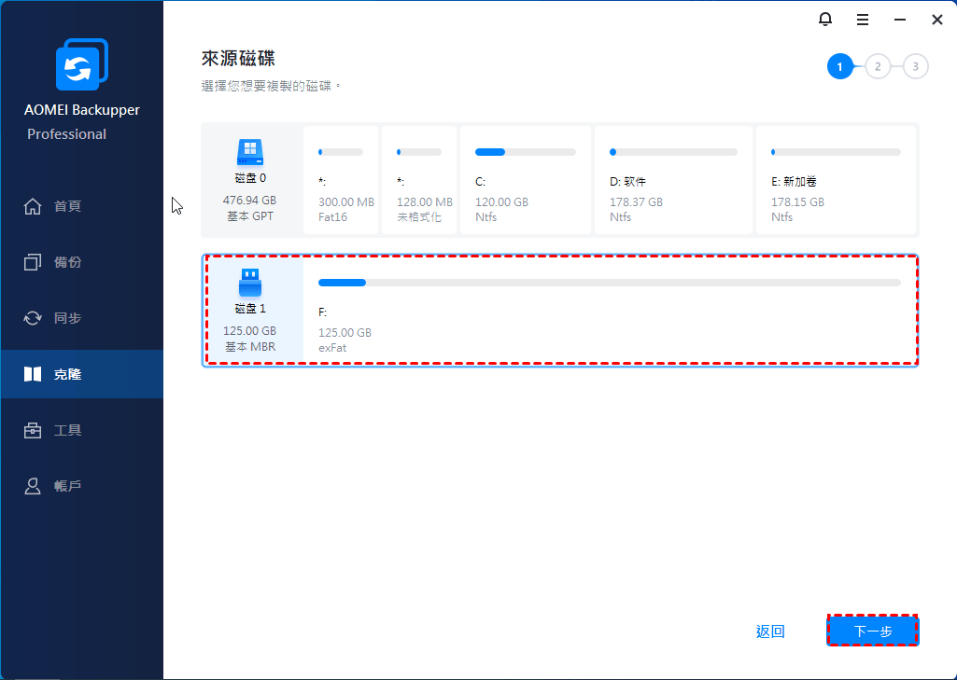Open the 備份 menu item
The image size is (957, 680).
pyautogui.click(x=82, y=262)
